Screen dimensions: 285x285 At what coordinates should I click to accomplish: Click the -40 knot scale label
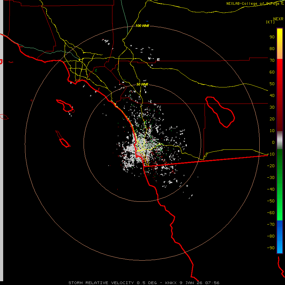click(271, 189)
